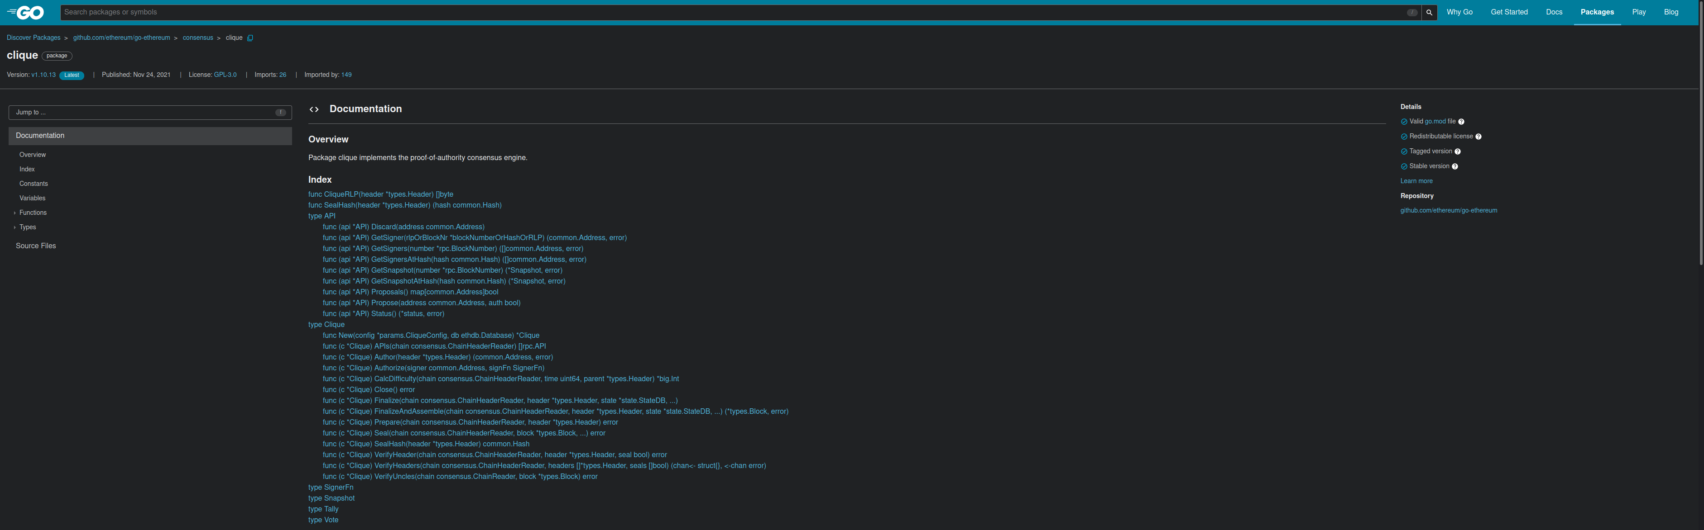This screenshot has width=1704, height=530.
Task: Expand the Types tree item
Action: 14,227
